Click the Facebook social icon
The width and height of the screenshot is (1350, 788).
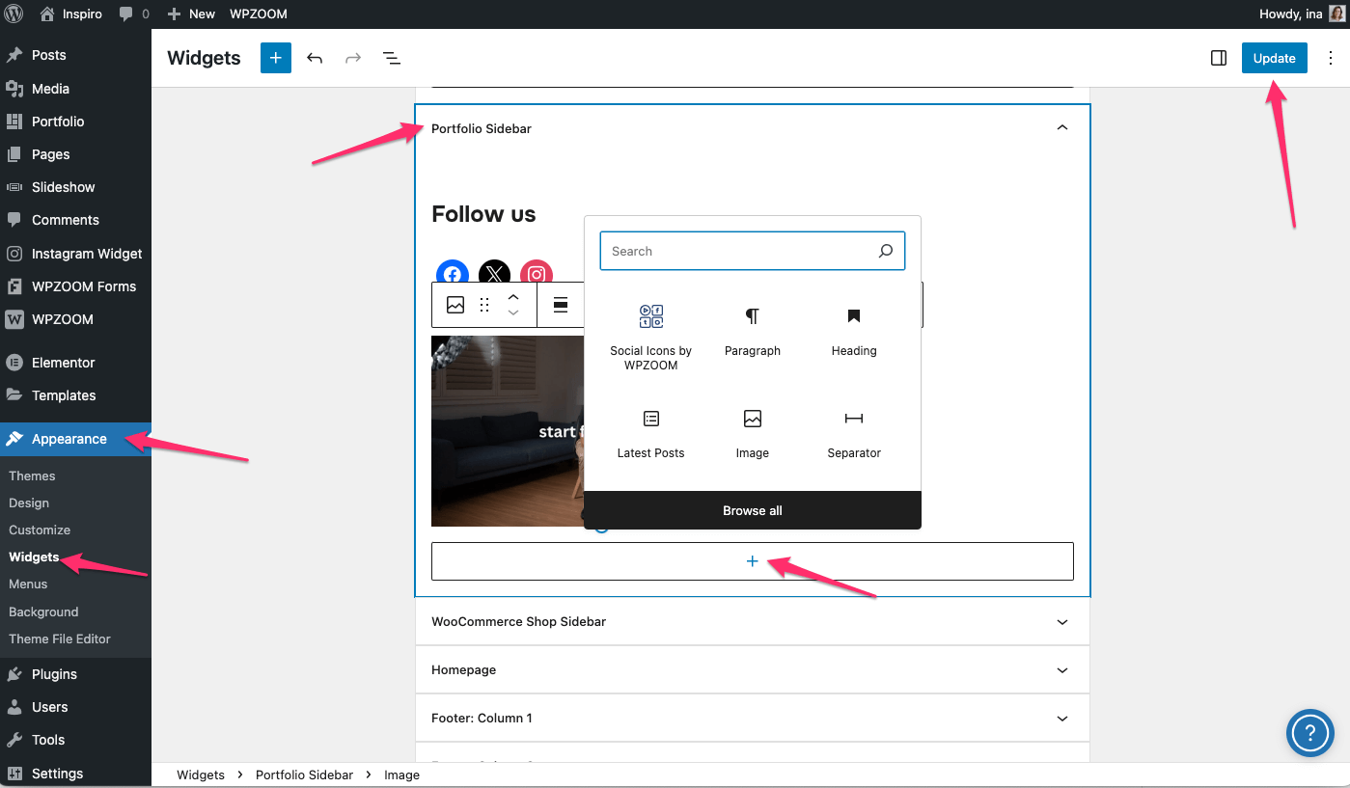click(x=452, y=273)
